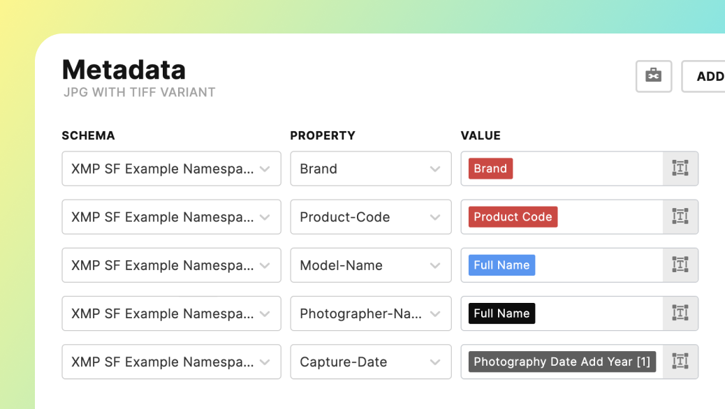Image resolution: width=725 pixels, height=409 pixels.
Task: Select the Photography Date Add Year tag
Action: [562, 361]
